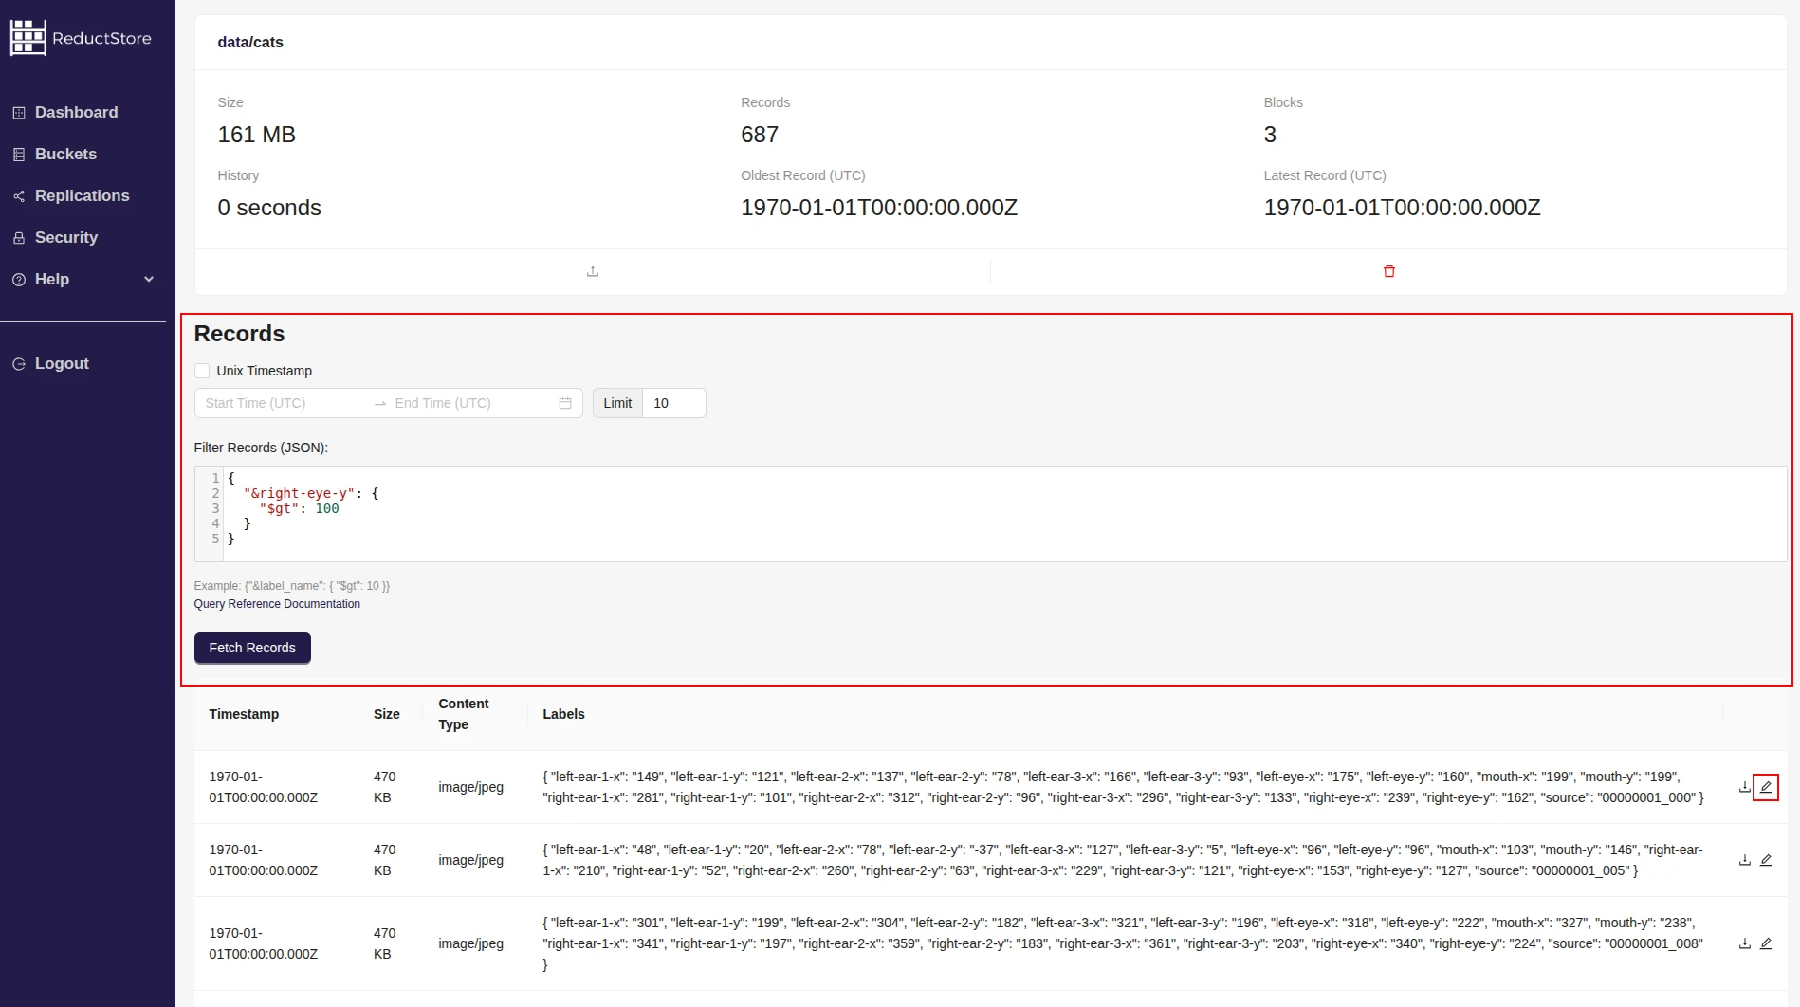The height and width of the screenshot is (1007, 1800).
Task: Click the Replications share icon
Action: [19, 195]
